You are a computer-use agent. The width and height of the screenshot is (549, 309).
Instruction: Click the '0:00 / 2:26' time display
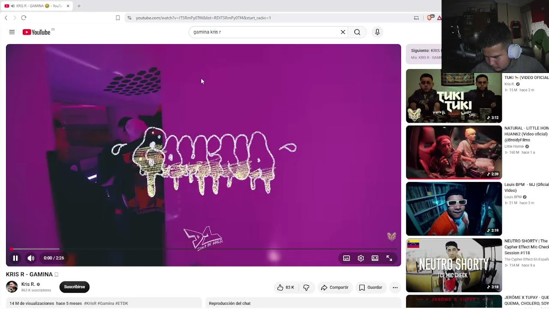point(54,258)
